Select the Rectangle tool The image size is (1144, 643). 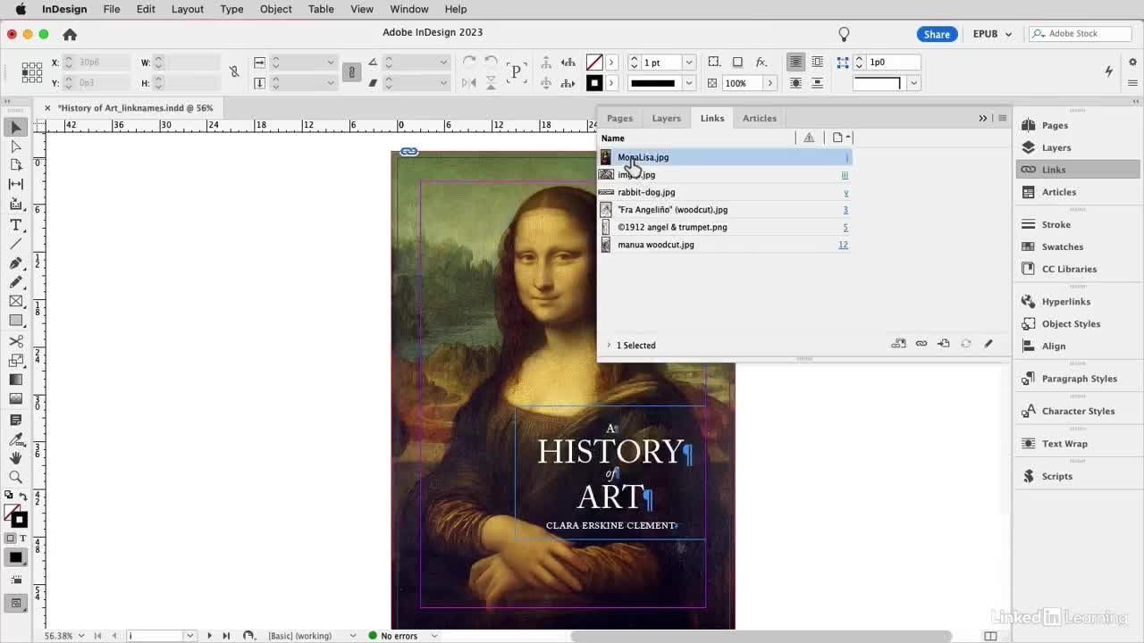coord(16,321)
